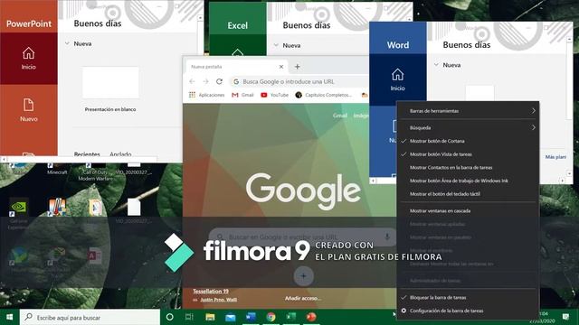Expand the Barras de herramientas submenu

click(468, 111)
